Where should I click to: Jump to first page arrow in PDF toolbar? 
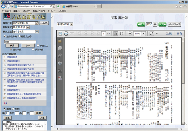[x=80, y=34]
